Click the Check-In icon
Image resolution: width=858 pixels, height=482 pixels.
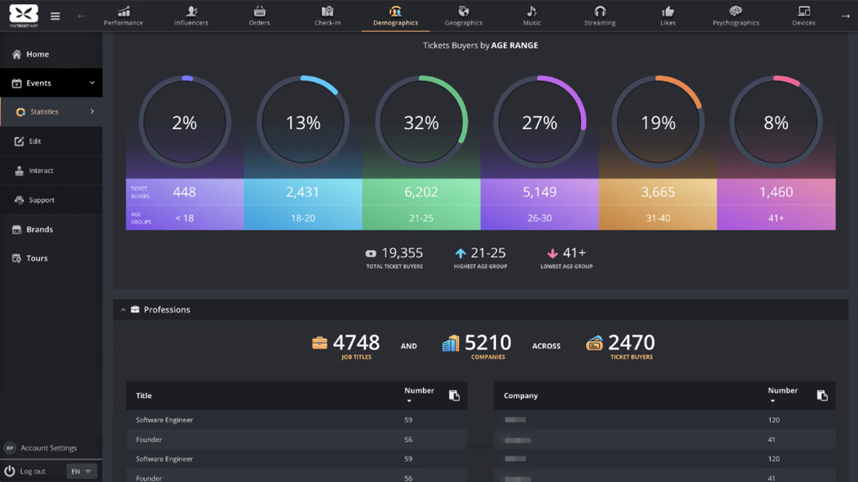[327, 15]
